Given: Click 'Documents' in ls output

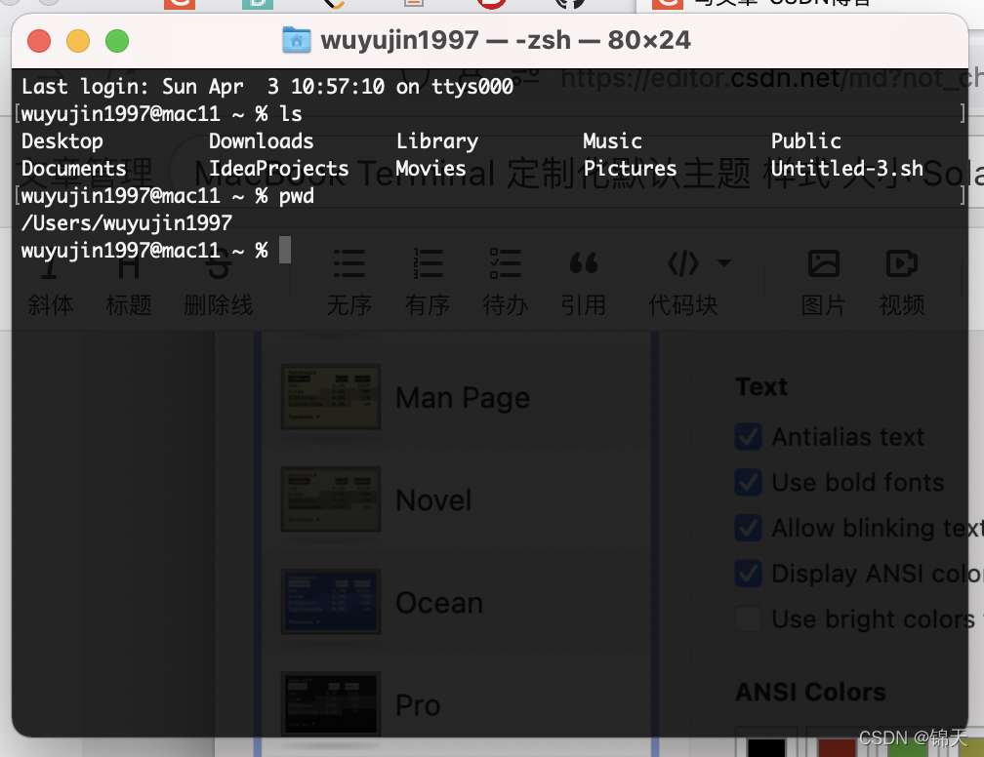Looking at the screenshot, I should (74, 169).
